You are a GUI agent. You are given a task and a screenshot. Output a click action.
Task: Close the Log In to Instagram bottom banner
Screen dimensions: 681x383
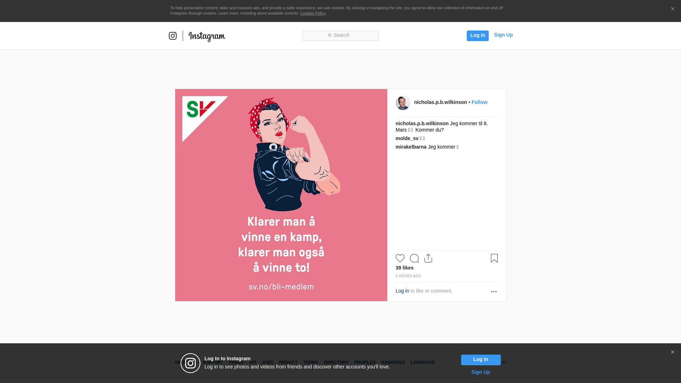[672, 352]
